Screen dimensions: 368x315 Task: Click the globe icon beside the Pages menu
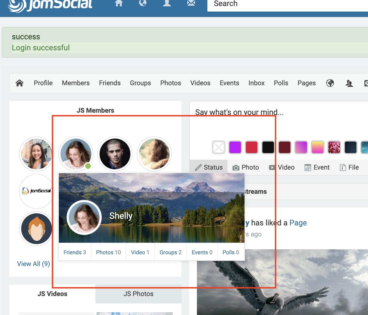click(x=330, y=83)
